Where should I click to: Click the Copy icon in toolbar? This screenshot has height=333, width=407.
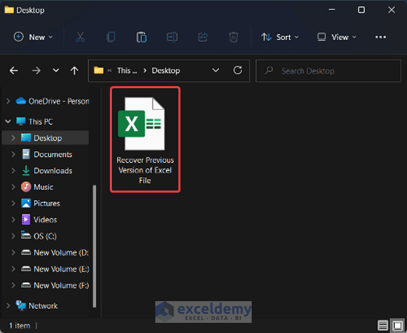pyautogui.click(x=111, y=37)
